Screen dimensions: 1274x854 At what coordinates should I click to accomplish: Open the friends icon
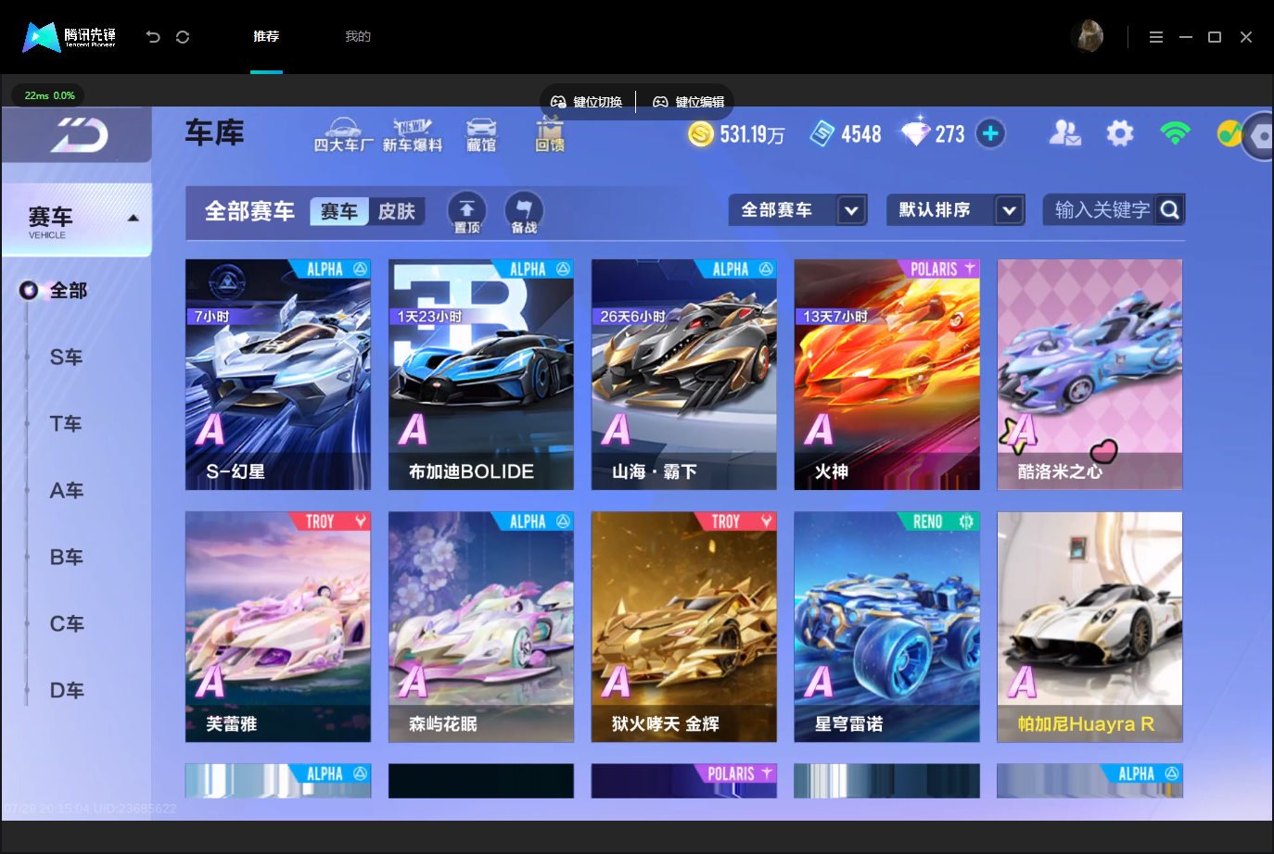click(1064, 133)
